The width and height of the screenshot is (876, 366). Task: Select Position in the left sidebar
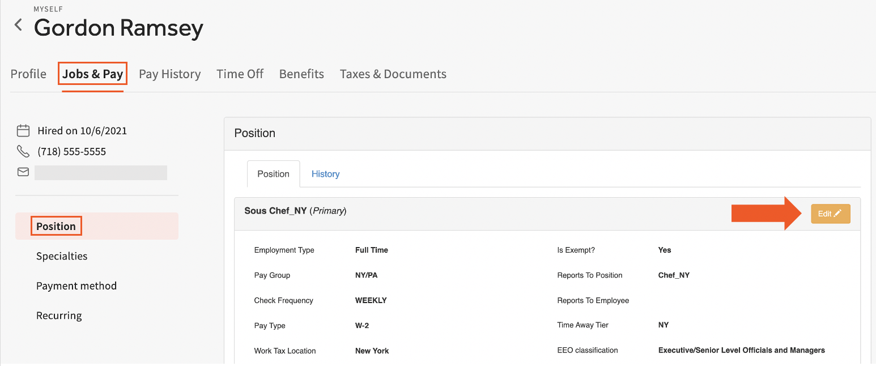coord(56,226)
